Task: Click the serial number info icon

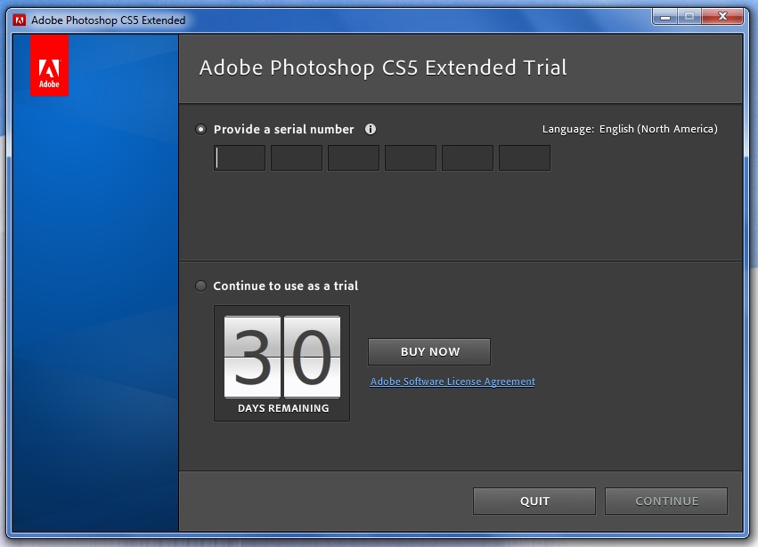Action: click(x=371, y=129)
